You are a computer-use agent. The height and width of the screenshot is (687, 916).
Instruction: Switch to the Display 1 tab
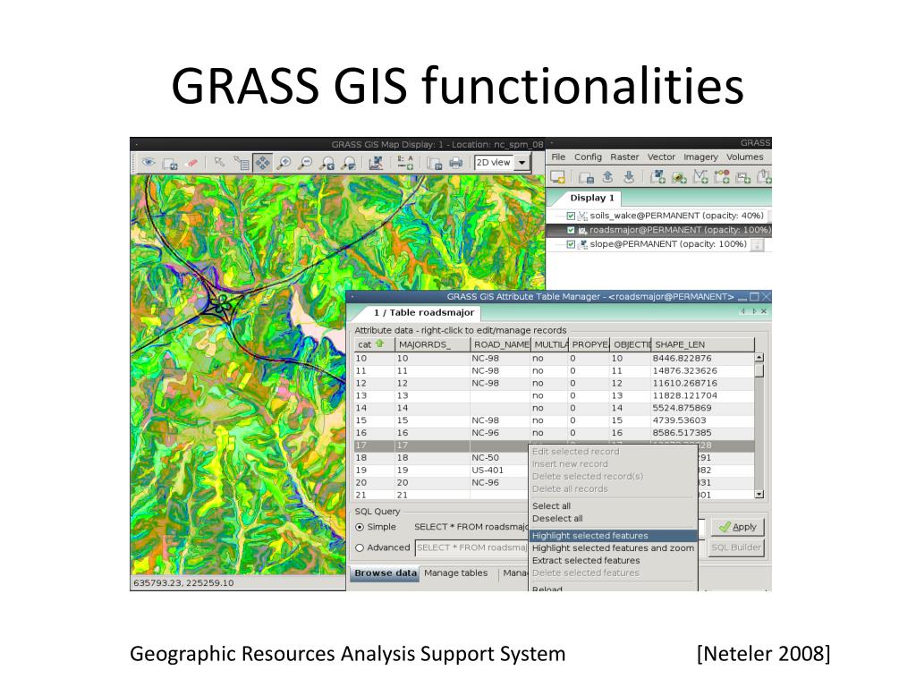coord(592,198)
